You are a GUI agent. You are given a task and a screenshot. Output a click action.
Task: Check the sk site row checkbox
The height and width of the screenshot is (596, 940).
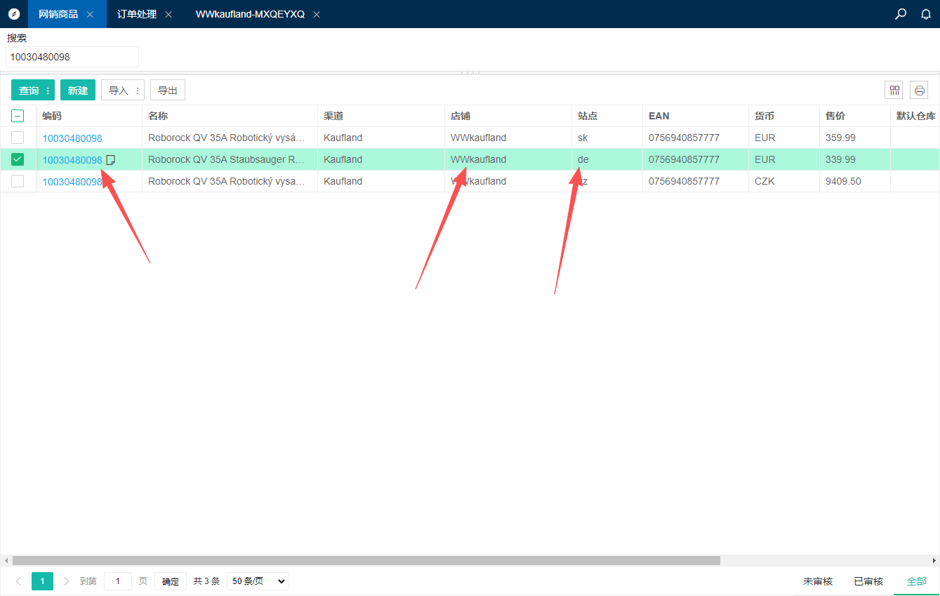coord(18,138)
